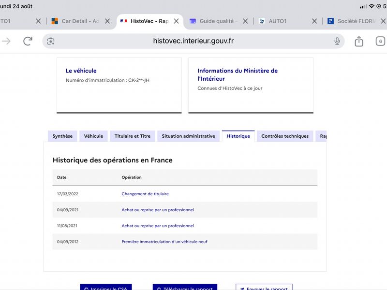Open the Synthèse tab

62,136
